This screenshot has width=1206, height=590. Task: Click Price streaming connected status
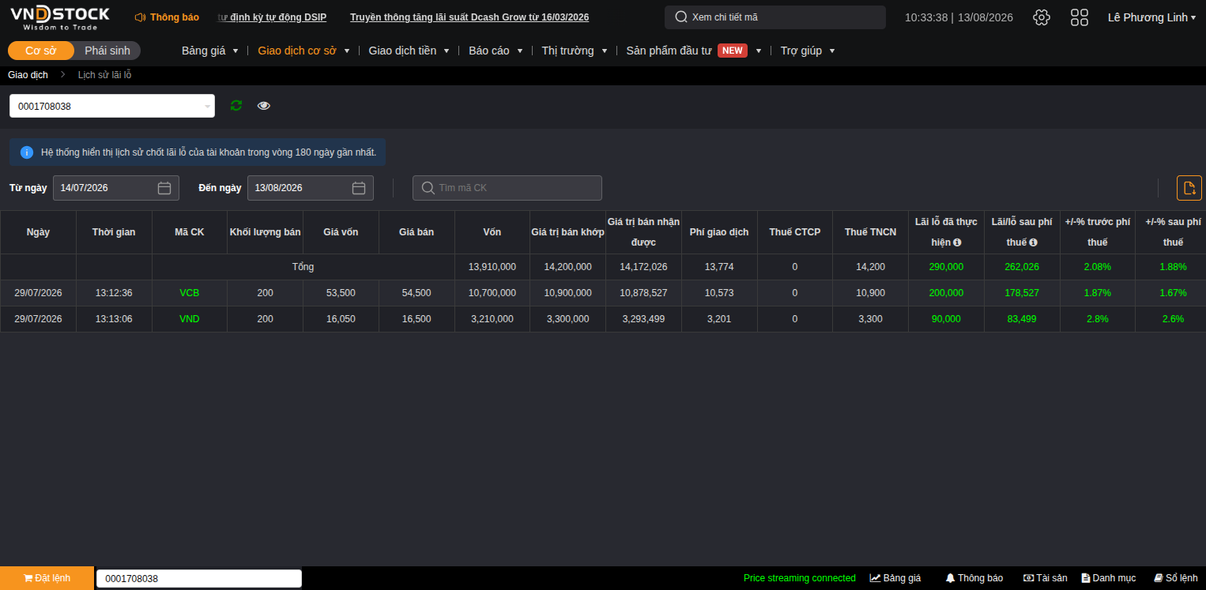pos(800,578)
